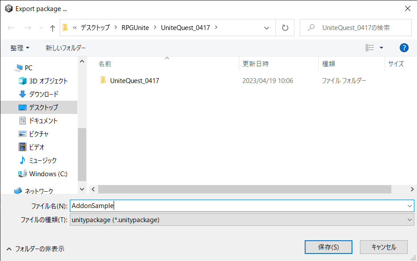Viewport: 417px width, 261px height.
Task: Click the UniteQuest_0417 folder icon
Action: (x=103, y=81)
